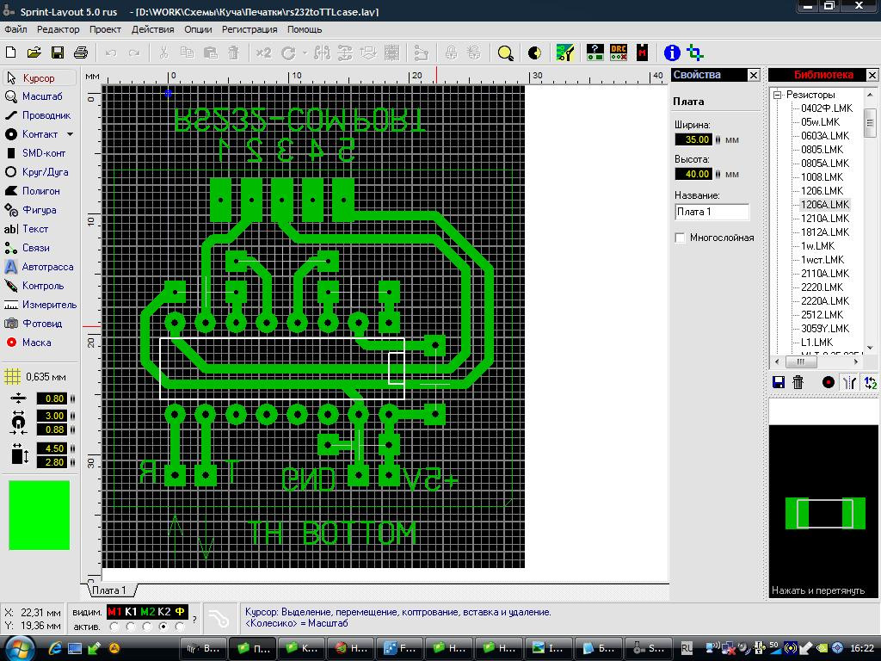This screenshot has width=881, height=661.
Task: Collapse the Резисторы tree node
Action: (x=776, y=95)
